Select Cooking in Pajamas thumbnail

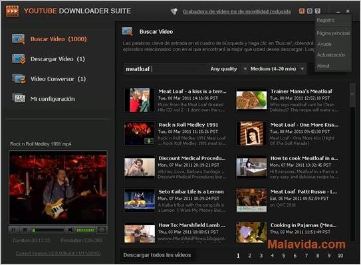click(251, 233)
